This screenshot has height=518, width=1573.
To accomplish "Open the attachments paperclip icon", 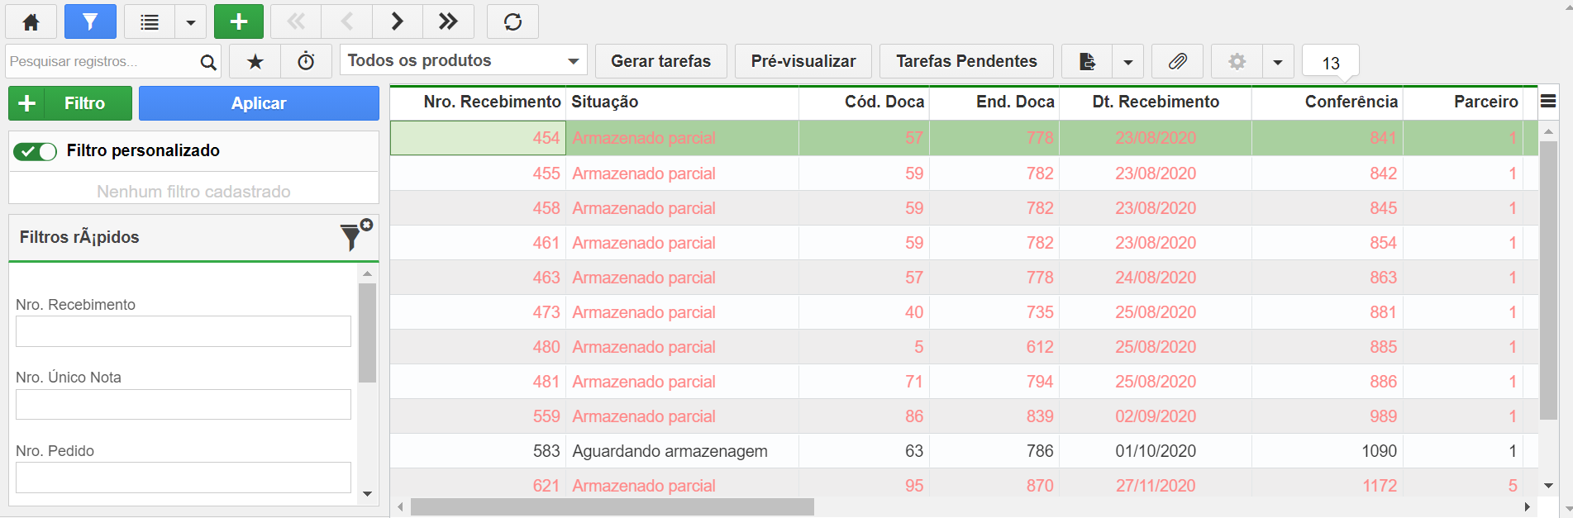I will click(x=1177, y=61).
